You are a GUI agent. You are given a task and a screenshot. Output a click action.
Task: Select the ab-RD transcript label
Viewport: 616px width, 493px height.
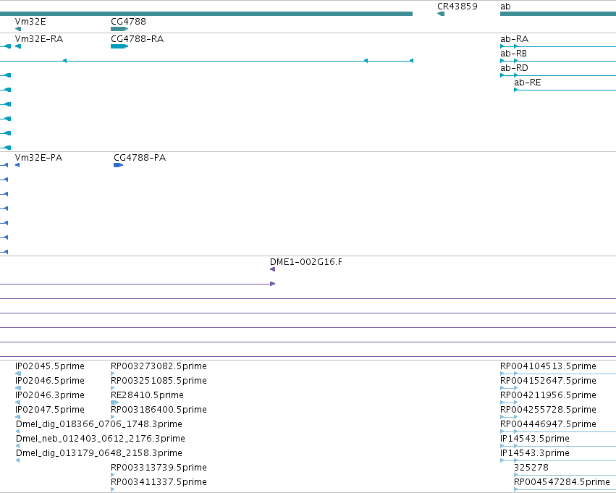click(514, 68)
